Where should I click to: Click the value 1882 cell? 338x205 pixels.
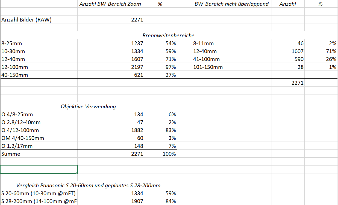137,130
